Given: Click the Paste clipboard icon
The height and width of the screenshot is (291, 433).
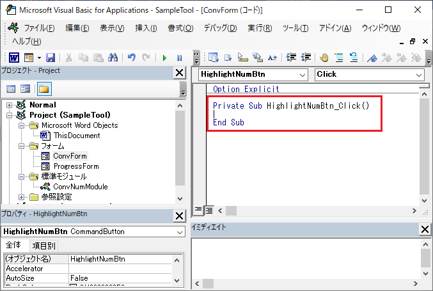Looking at the screenshot, I should coord(98,58).
